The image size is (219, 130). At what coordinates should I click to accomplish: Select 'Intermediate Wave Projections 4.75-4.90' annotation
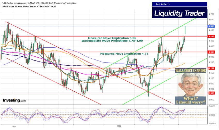point(112,41)
